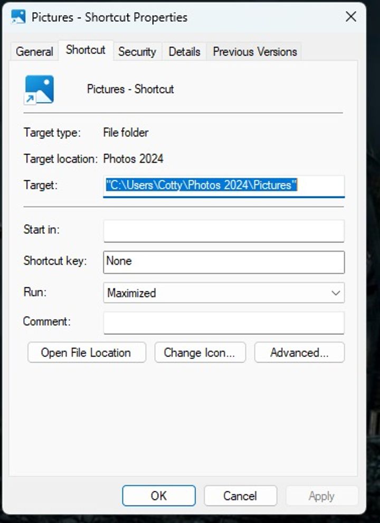Confirm with the OK button
Screen dimensions: 380x523
[x=159, y=496]
